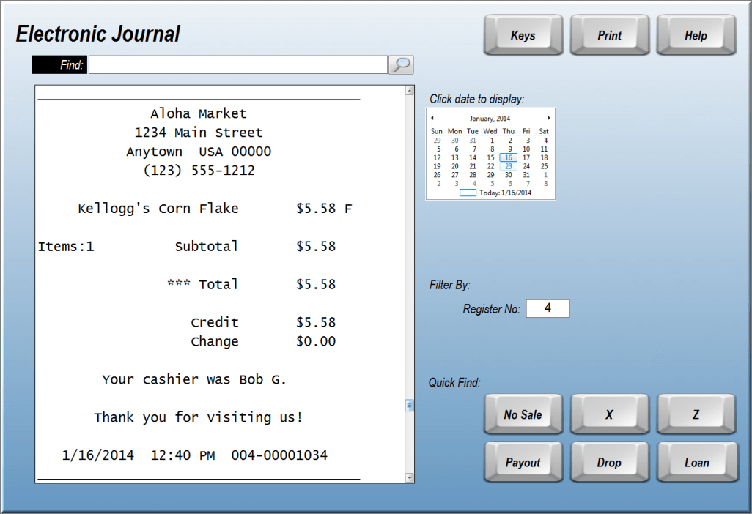Open the Keys panel
This screenshot has width=752, height=514.
pyautogui.click(x=522, y=34)
